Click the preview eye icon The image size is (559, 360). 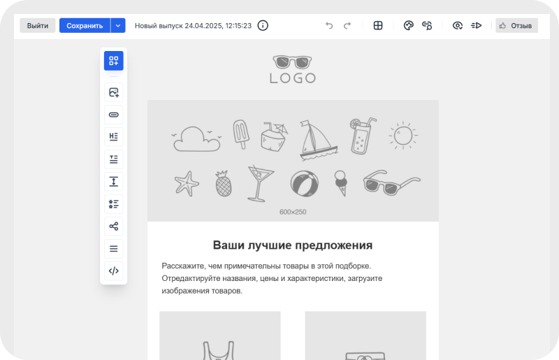click(x=458, y=26)
